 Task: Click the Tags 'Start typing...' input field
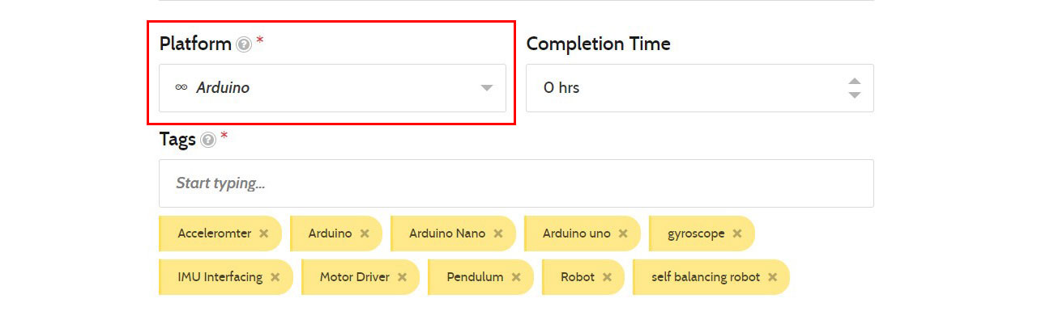[516, 183]
